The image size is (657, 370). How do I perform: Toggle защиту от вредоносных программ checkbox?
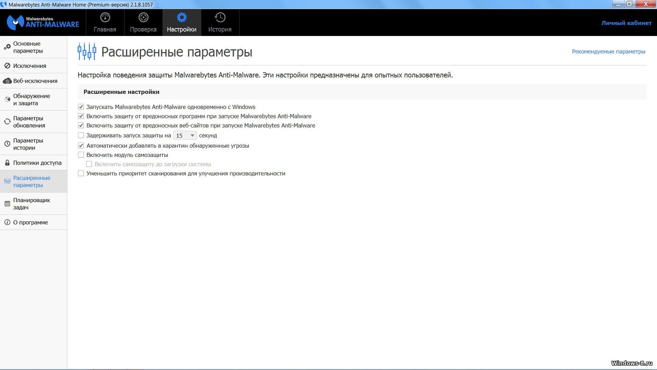pos(81,116)
